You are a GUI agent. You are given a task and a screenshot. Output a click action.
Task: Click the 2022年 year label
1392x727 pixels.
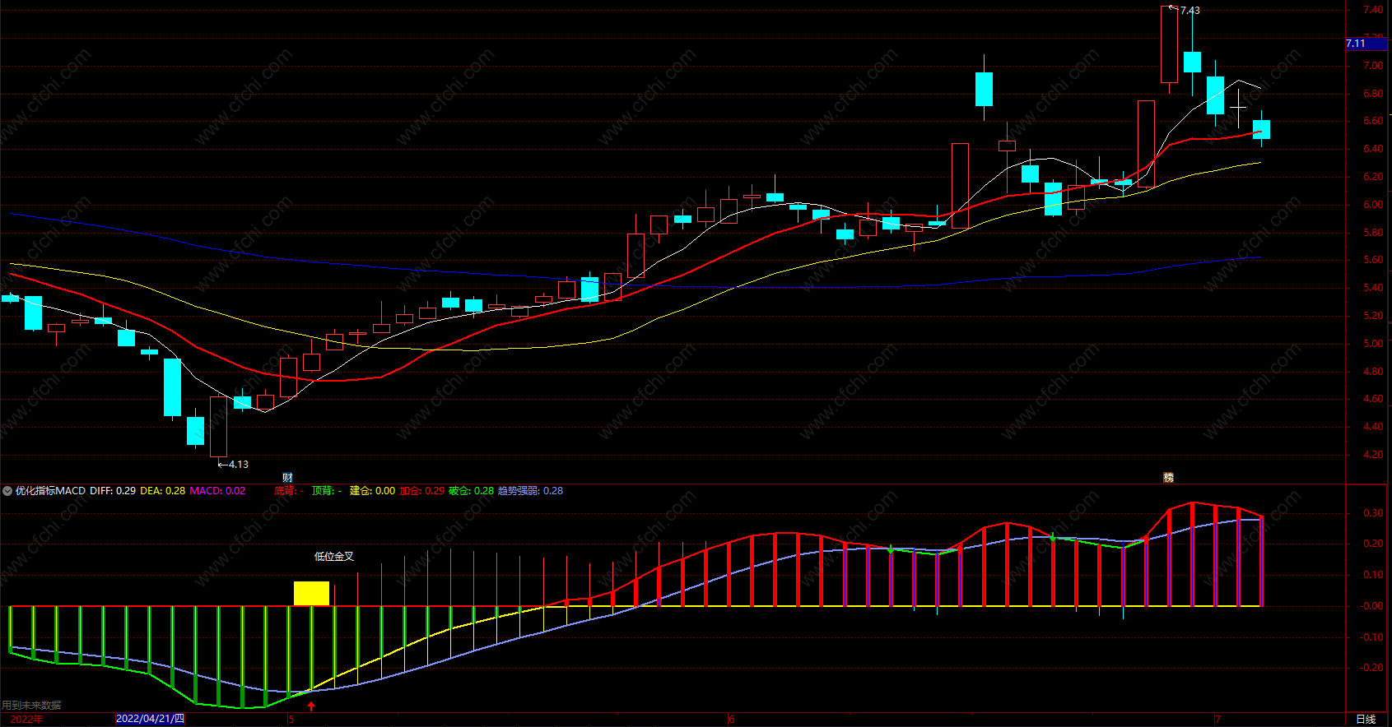(x=26, y=720)
